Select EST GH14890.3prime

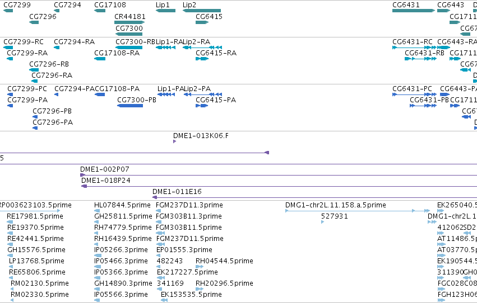tap(97, 290)
